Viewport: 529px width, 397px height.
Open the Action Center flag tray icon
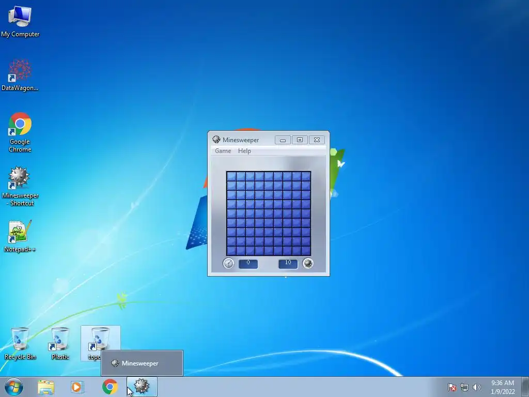point(452,387)
